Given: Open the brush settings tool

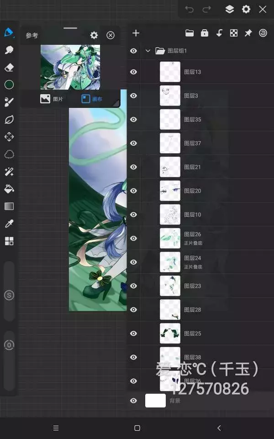Looking at the screenshot, I should coord(9,102).
